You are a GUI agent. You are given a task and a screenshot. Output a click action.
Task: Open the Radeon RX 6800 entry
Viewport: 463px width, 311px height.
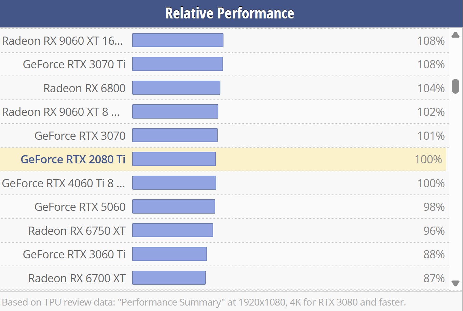pos(84,88)
